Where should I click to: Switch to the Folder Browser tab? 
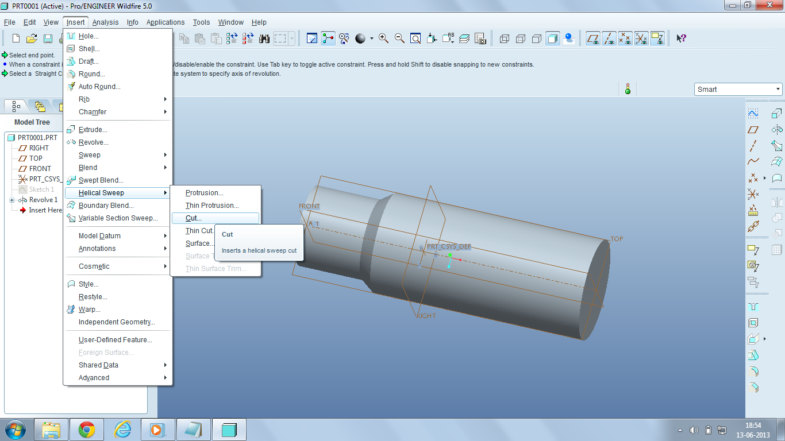[40, 106]
